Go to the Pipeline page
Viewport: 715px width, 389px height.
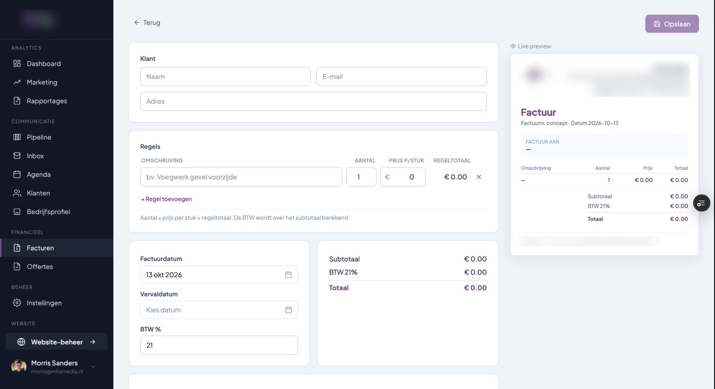click(57, 137)
